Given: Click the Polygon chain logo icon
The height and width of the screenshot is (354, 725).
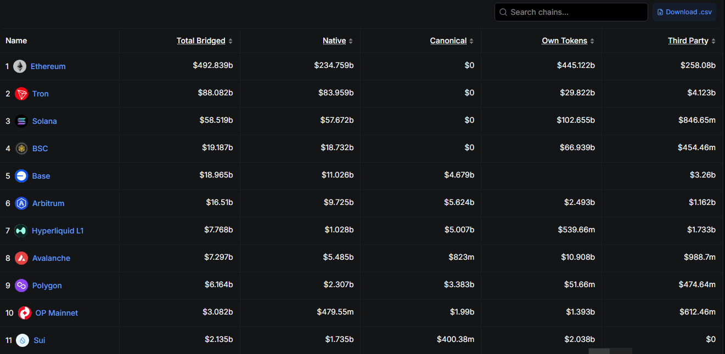Looking at the screenshot, I should 21,286.
